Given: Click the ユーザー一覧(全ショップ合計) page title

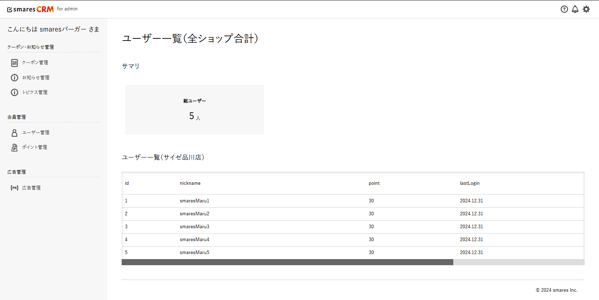Looking at the screenshot, I should (190, 38).
